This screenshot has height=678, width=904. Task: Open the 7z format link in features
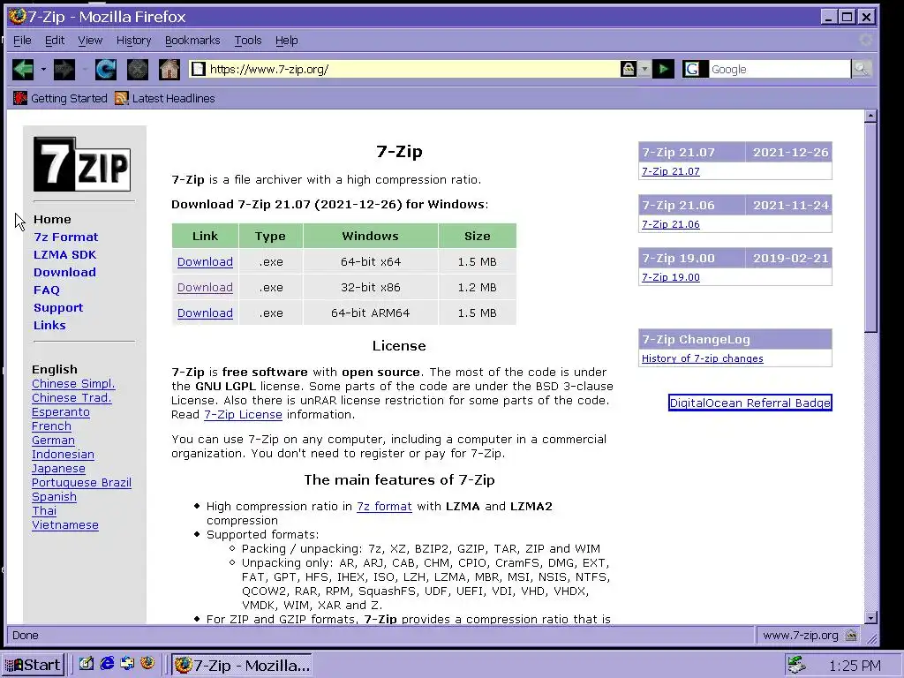[x=384, y=506]
